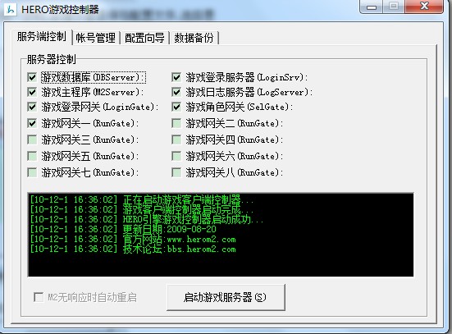Uncheck the M2Server main program checkbox
Viewport: 452px width, 334px height.
coord(32,92)
